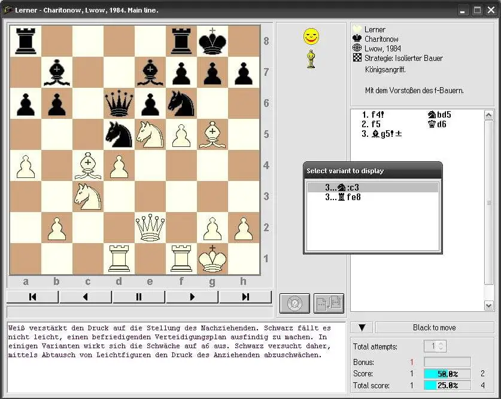Click the variant switch documents icon
The height and width of the screenshot is (399, 501).
tap(329, 303)
